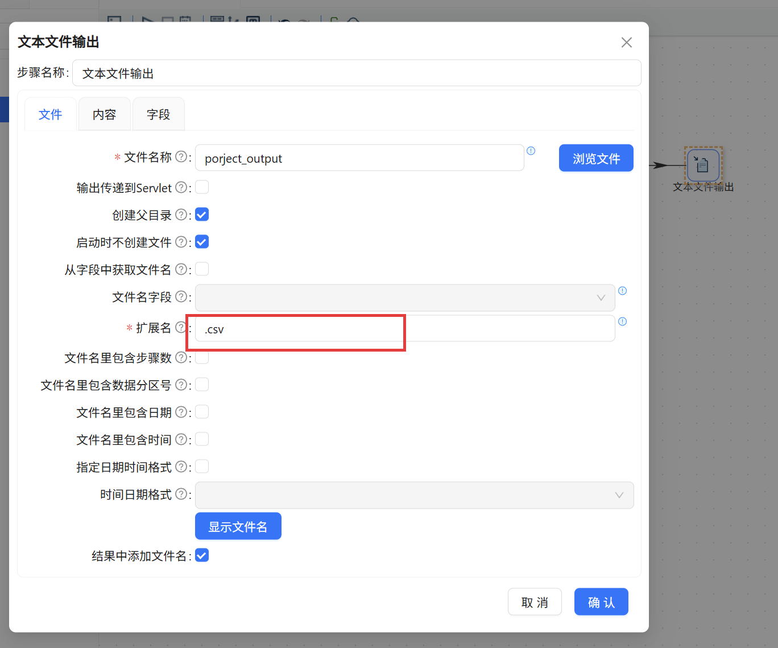Focus 扩展名 input showing .csv
The image size is (778, 648).
click(x=405, y=329)
